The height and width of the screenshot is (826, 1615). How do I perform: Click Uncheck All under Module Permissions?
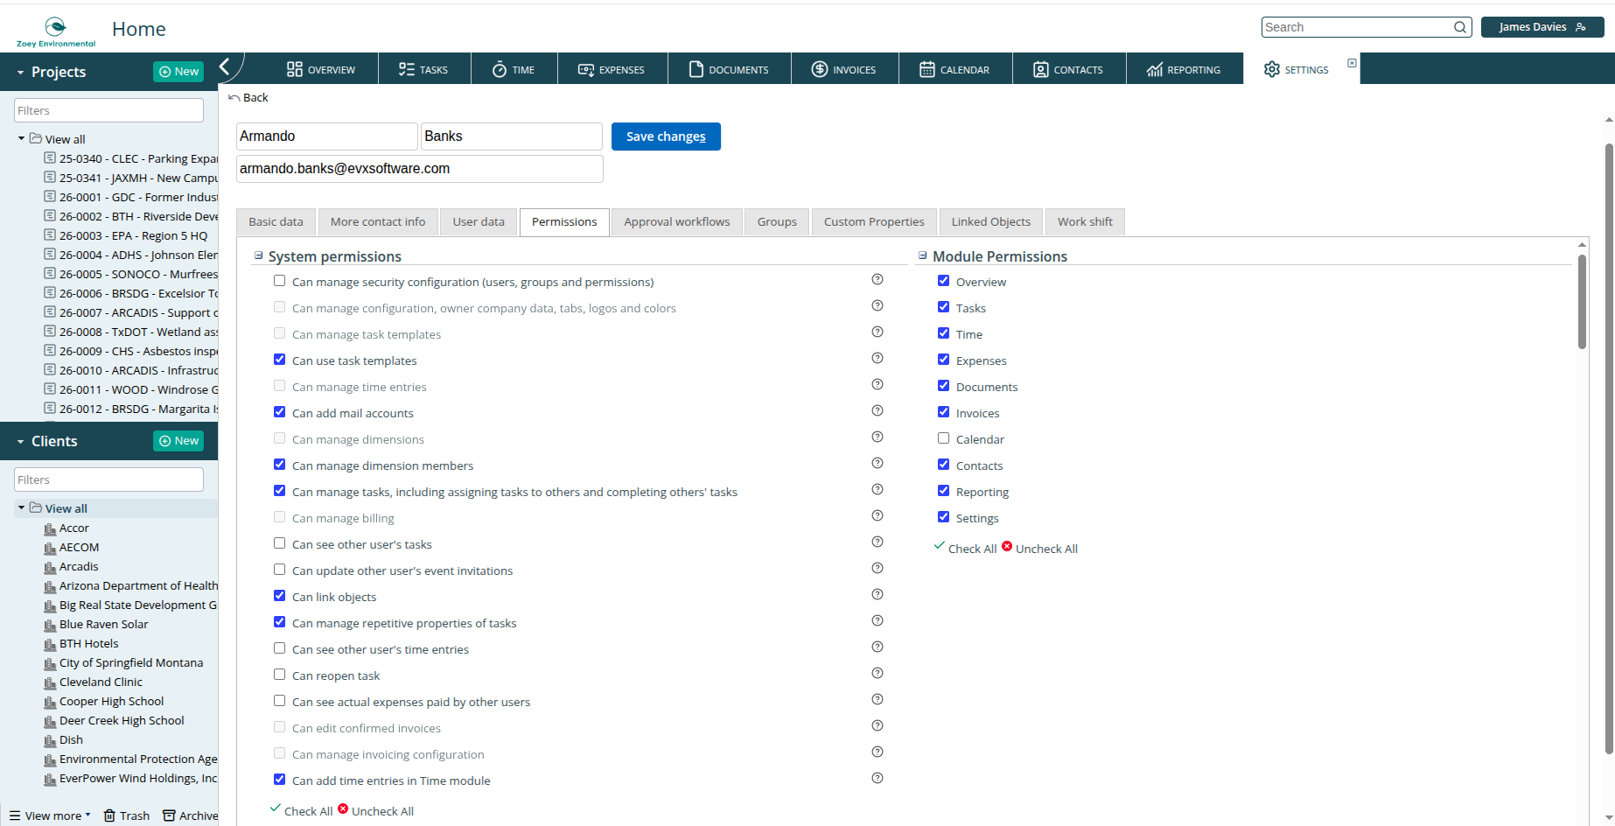tap(1040, 549)
